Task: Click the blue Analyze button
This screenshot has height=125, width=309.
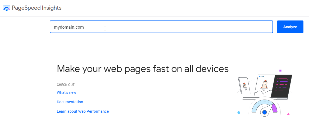Action: coord(290,27)
